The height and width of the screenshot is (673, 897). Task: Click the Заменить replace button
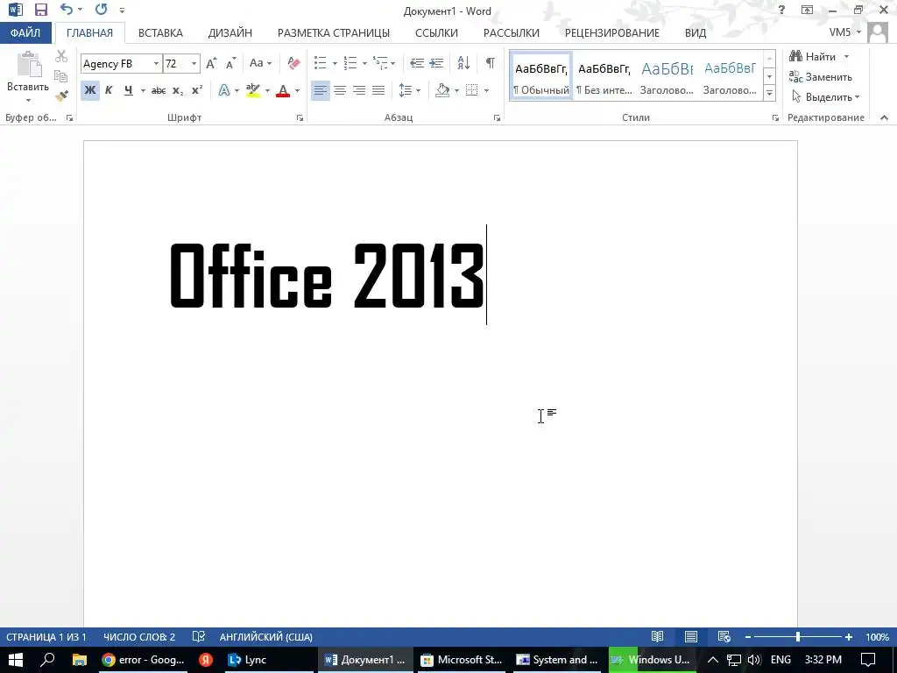pos(820,77)
